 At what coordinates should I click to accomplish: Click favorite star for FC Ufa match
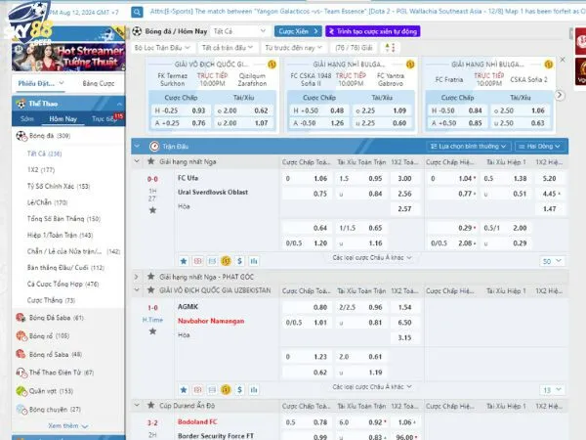(152, 210)
